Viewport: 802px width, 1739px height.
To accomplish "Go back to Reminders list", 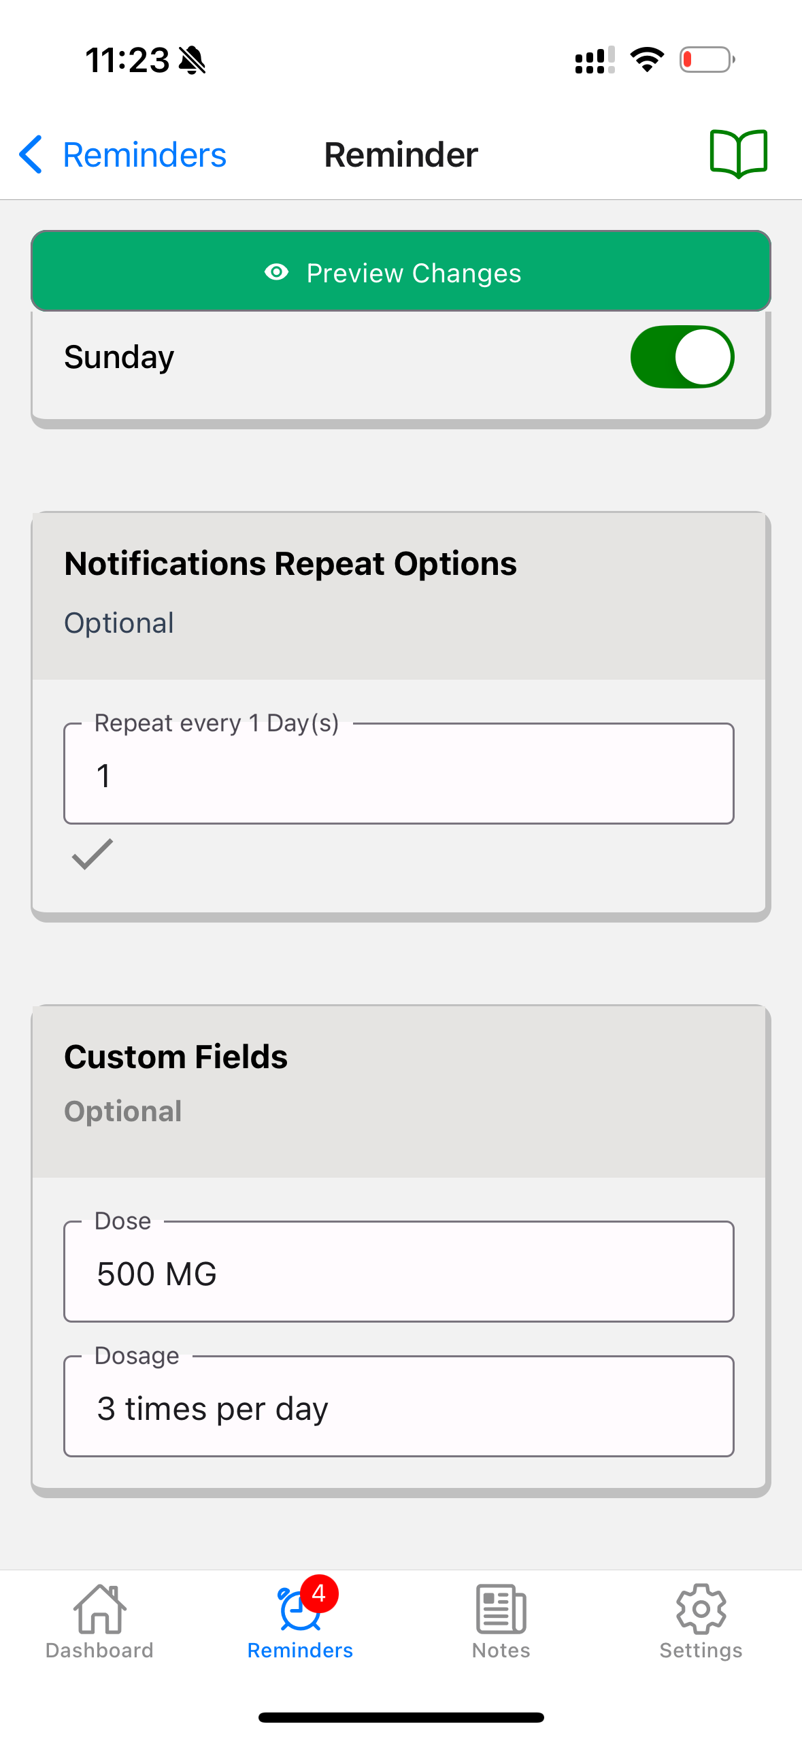I will (144, 155).
